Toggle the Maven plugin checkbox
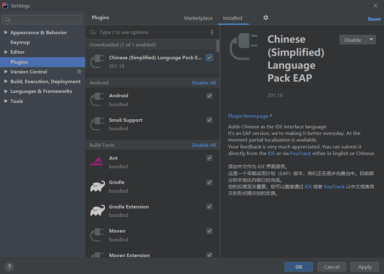Viewport: 384px width, 274px height. pyautogui.click(x=209, y=231)
